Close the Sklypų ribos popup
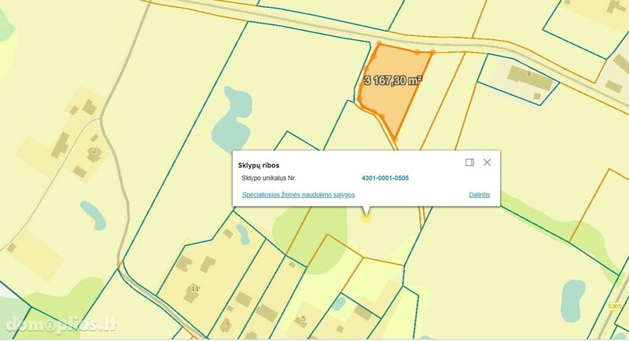 click(487, 163)
